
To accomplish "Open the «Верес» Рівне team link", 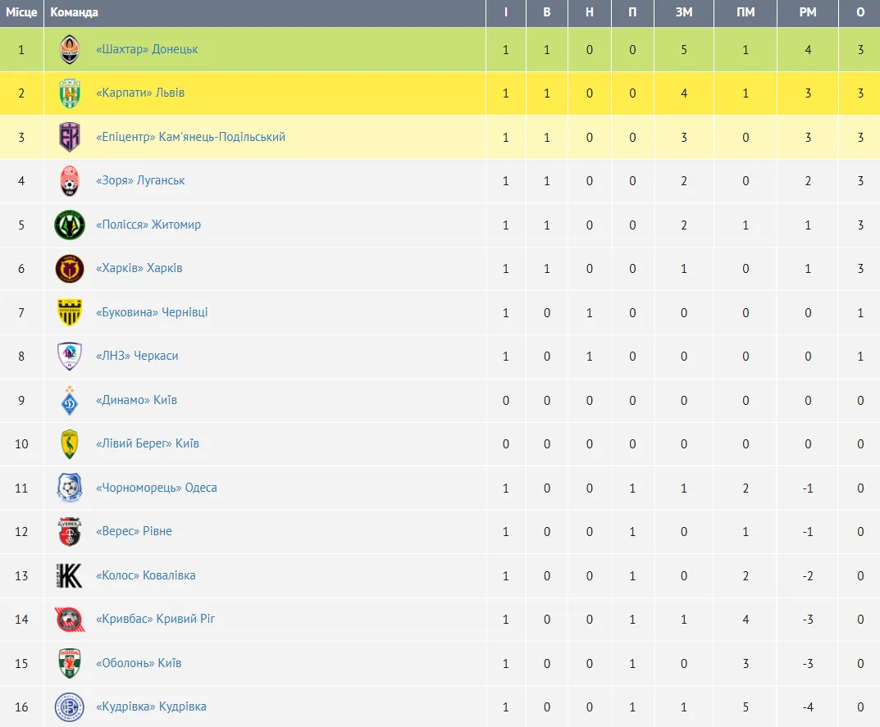I will tap(134, 531).
